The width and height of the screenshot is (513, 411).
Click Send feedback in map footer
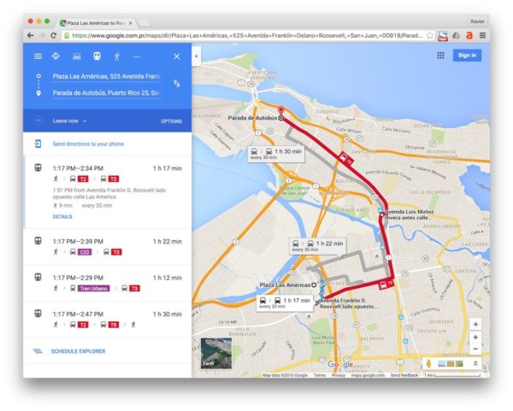pos(404,375)
